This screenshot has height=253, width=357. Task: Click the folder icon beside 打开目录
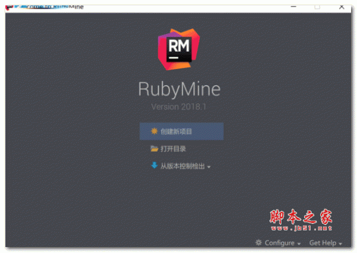tap(154, 149)
